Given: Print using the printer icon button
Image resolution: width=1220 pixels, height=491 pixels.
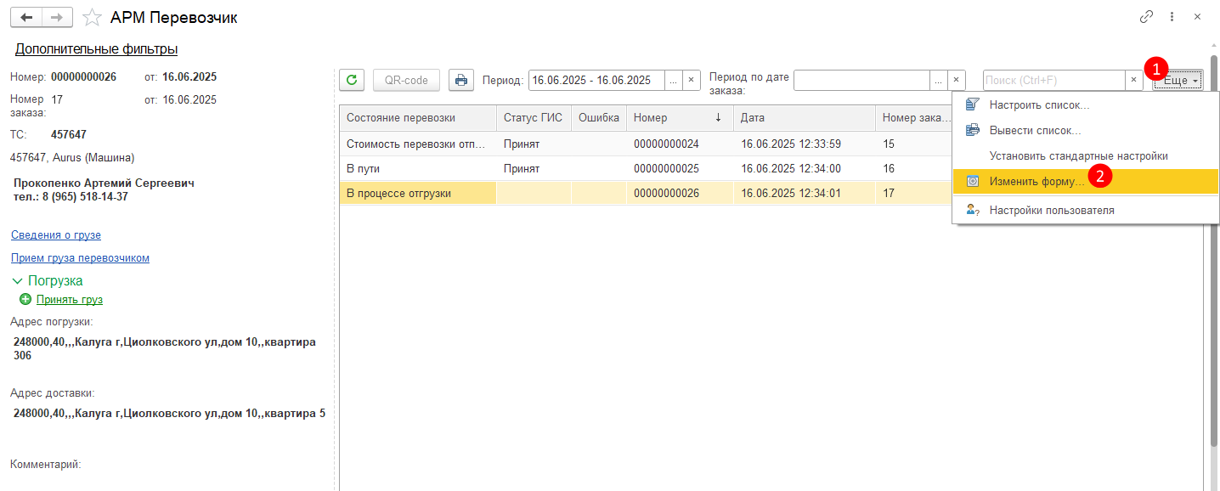Looking at the screenshot, I should tap(460, 80).
